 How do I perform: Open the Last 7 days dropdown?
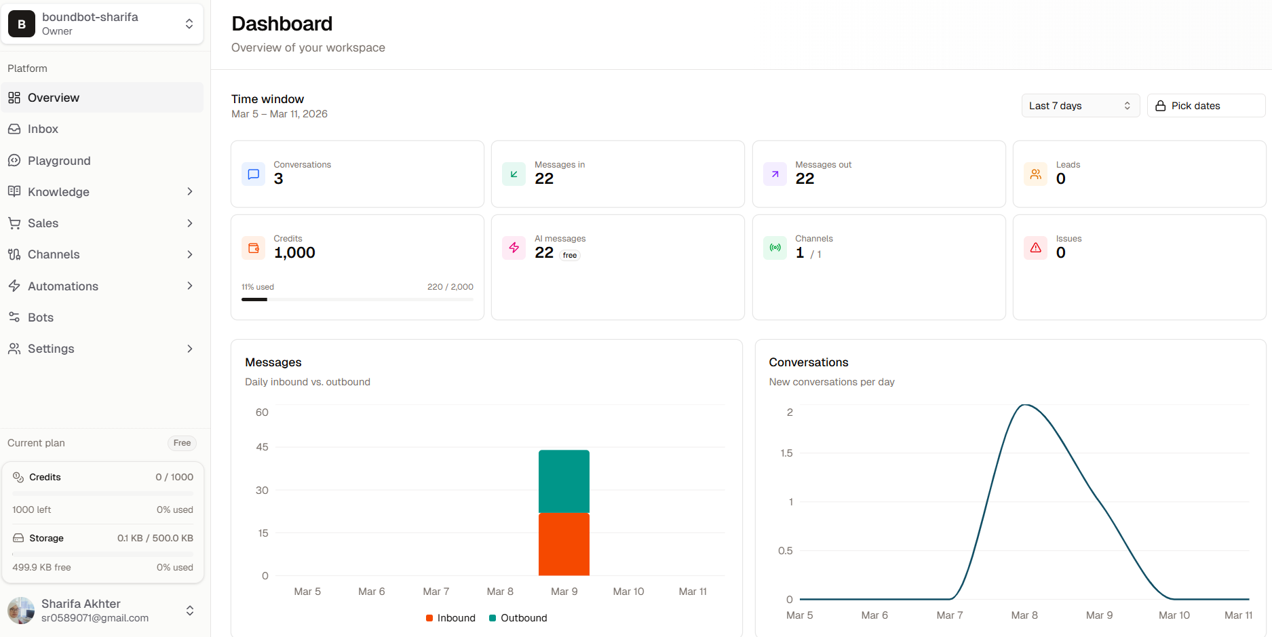pos(1079,106)
